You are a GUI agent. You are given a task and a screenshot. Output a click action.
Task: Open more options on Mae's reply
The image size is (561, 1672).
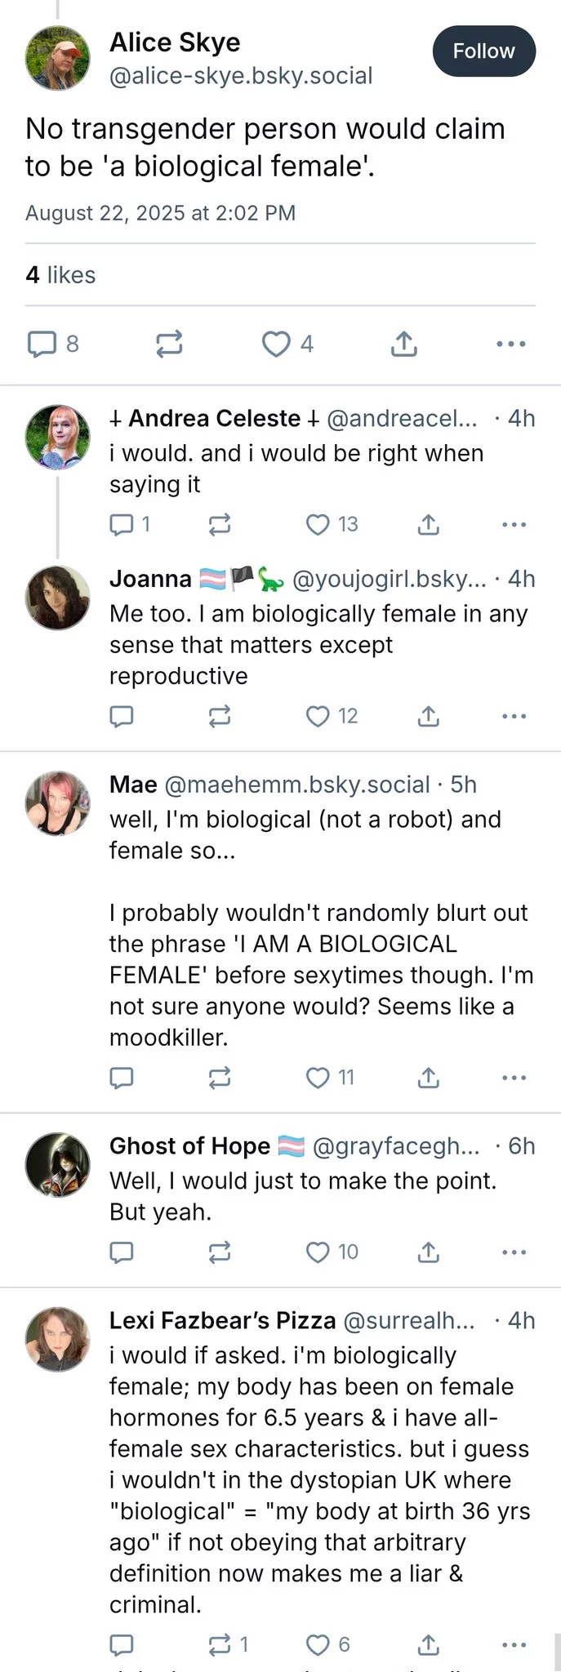point(514,1078)
